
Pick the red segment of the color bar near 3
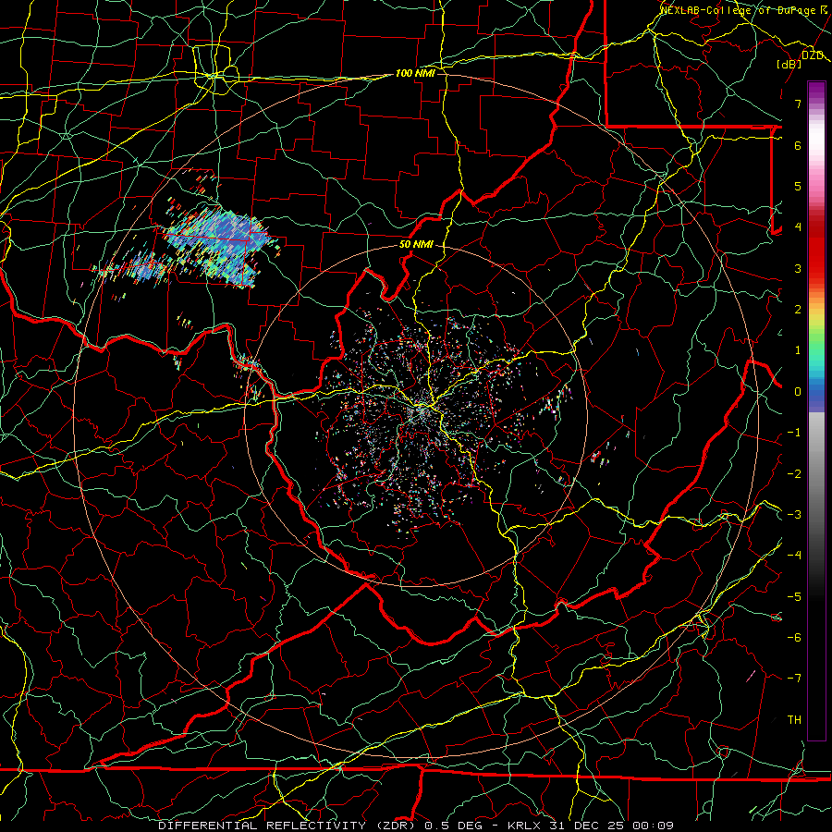[x=816, y=260]
